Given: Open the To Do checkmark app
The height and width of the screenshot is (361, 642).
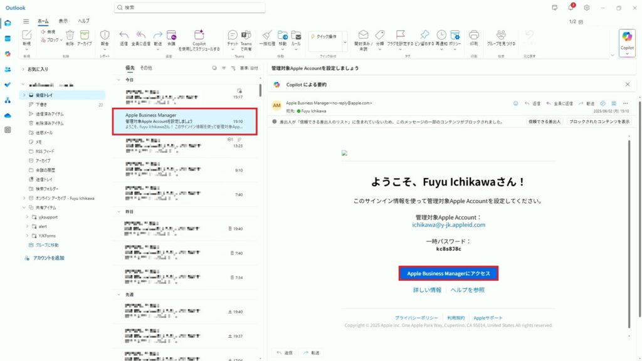Looking at the screenshot, I should [x=8, y=85].
